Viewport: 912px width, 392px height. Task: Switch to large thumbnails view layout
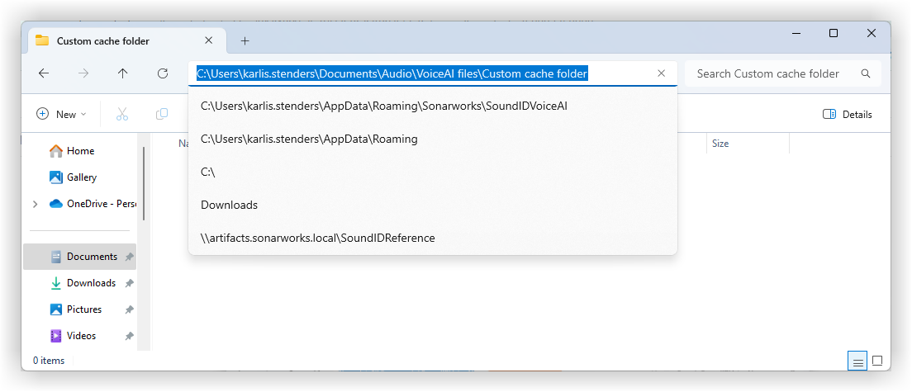click(x=877, y=361)
